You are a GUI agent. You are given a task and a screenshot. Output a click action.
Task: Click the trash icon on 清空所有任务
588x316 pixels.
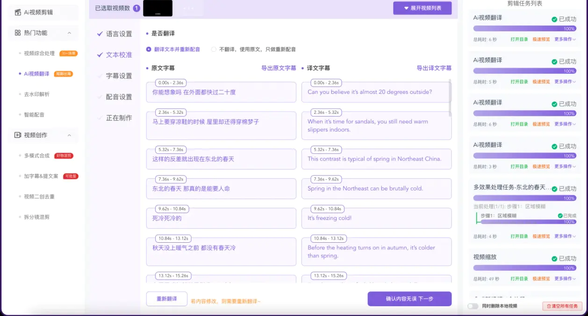point(549,306)
